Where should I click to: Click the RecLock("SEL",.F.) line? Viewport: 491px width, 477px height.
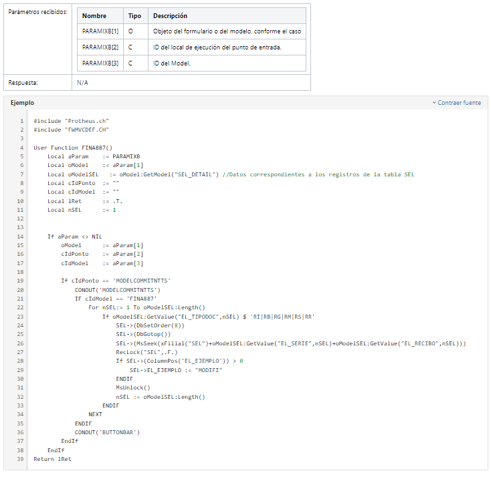pos(147,352)
